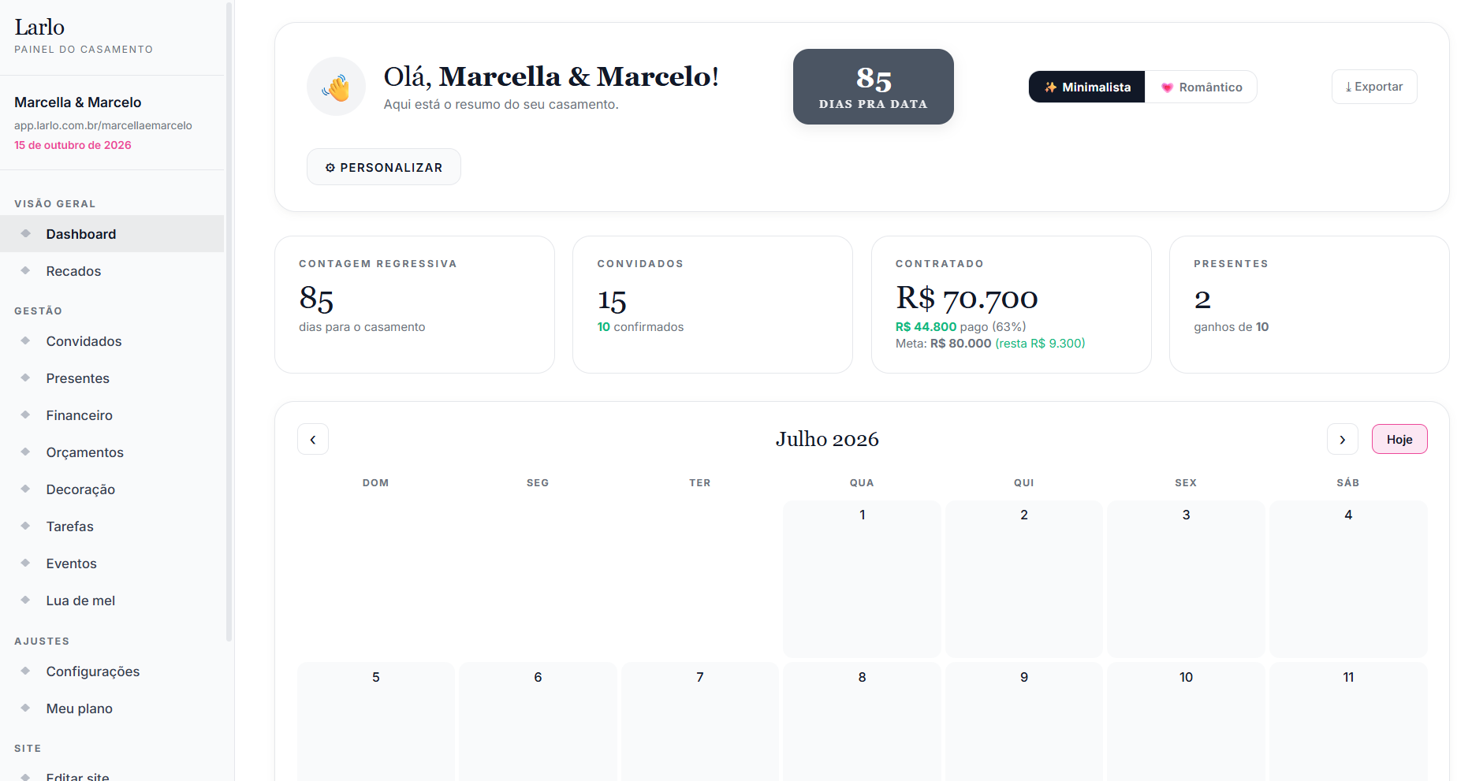Open the Contratado budget card
This screenshot has width=1472, height=781.
tap(1012, 304)
